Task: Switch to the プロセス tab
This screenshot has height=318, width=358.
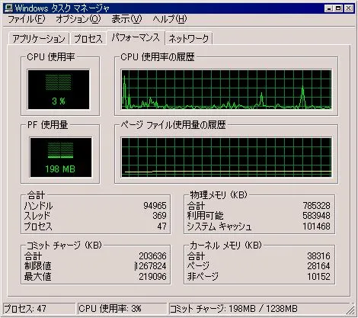Action: coord(88,39)
